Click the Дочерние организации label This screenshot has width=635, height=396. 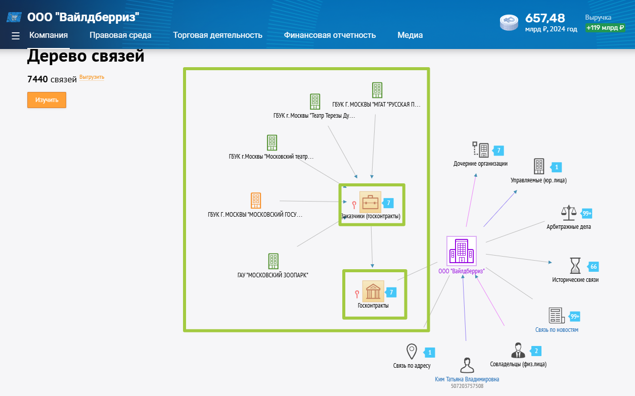[480, 164]
